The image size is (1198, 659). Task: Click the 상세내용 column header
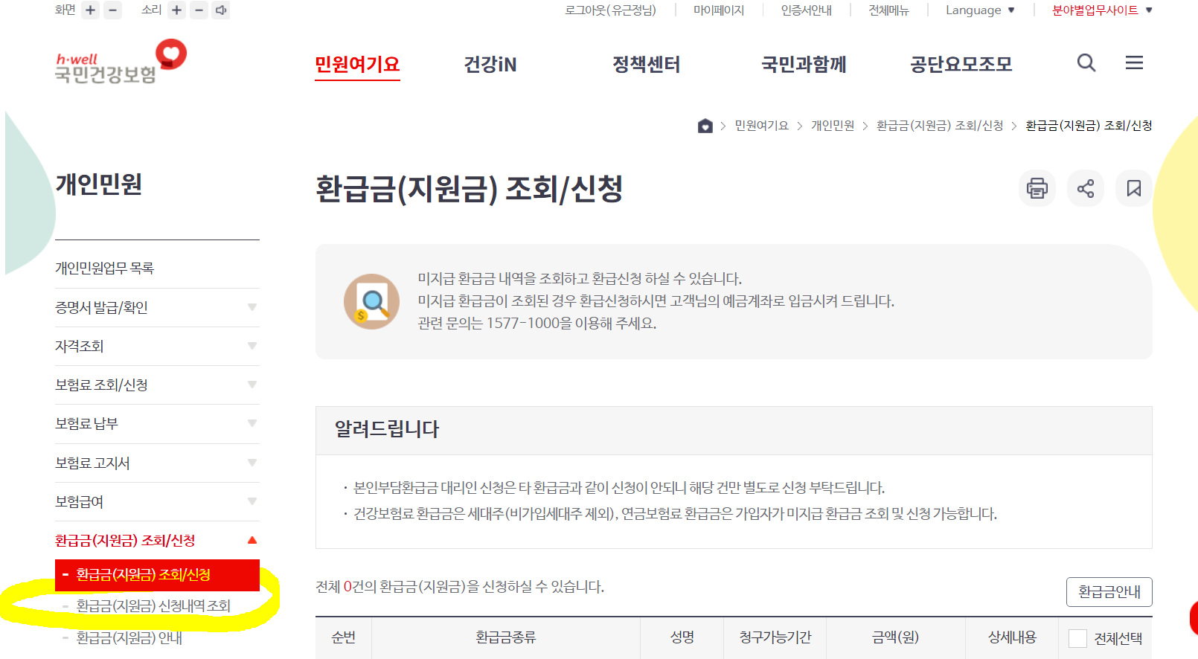[x=1012, y=637]
